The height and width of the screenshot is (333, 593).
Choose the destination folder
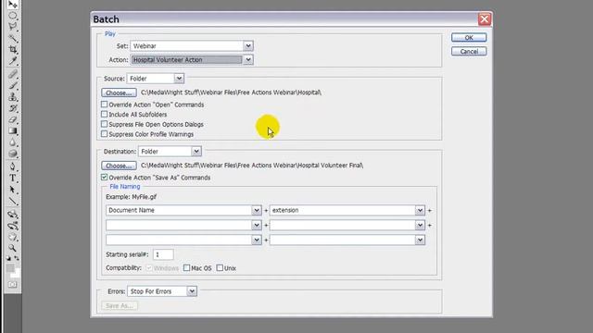[119, 166]
